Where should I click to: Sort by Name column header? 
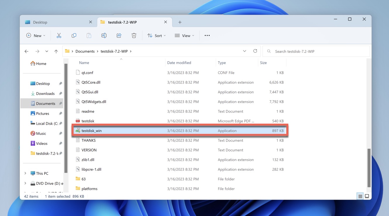[84, 63]
